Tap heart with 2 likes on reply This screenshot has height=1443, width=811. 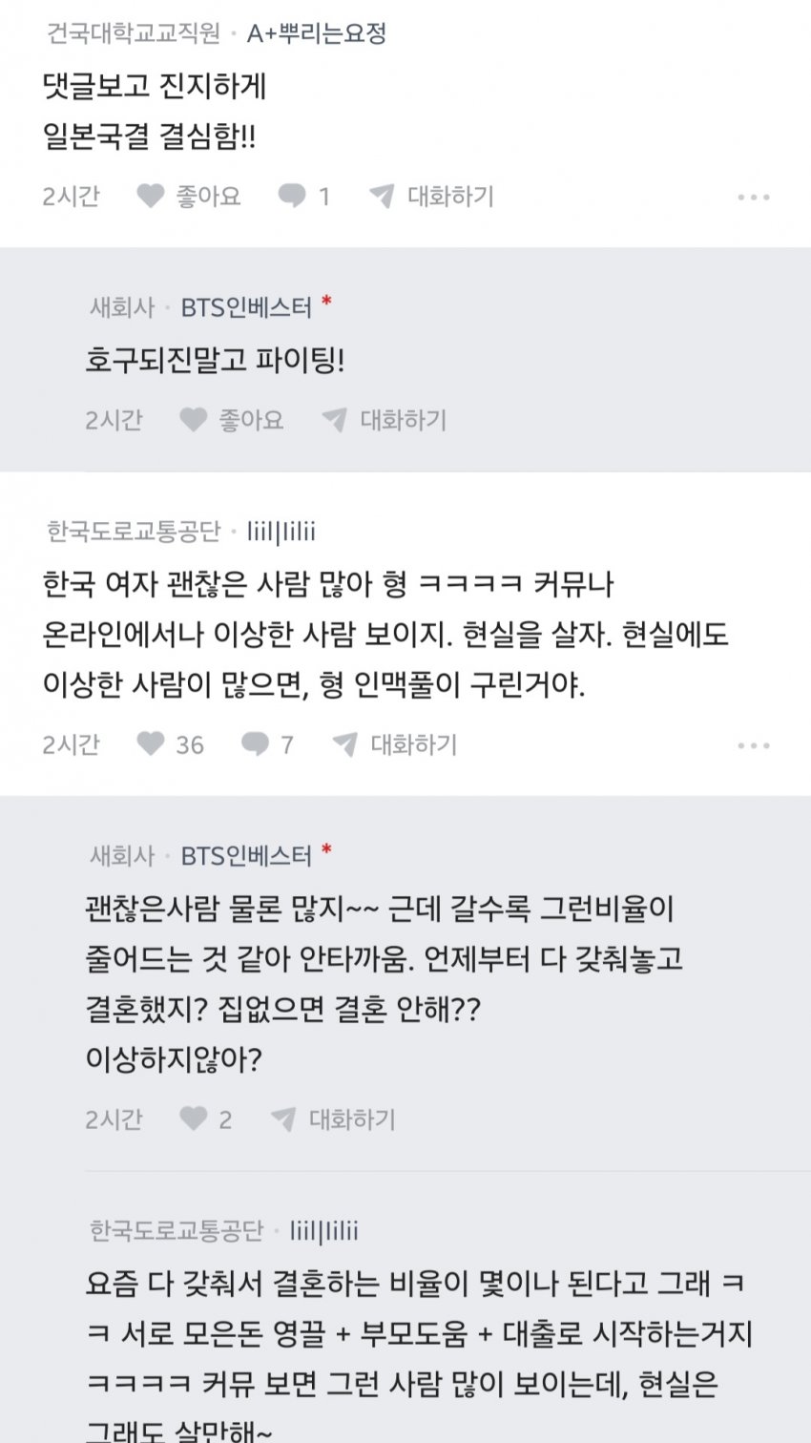[x=194, y=1119]
